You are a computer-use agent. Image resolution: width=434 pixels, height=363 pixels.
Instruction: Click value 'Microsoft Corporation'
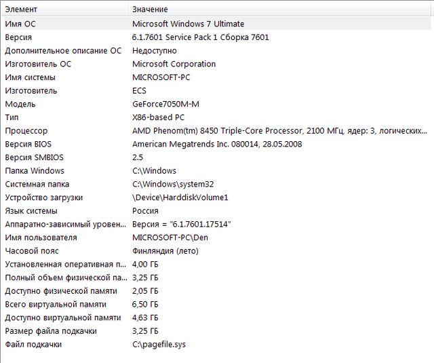pyautogui.click(x=174, y=64)
